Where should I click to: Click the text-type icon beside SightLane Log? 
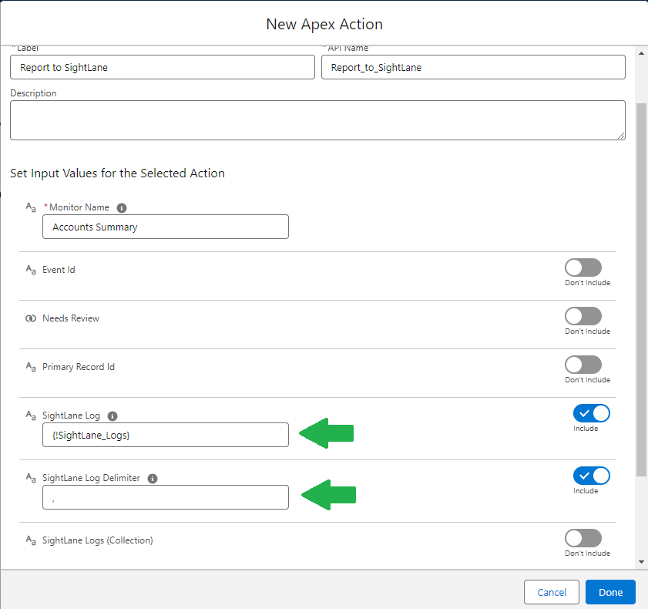[31, 415]
